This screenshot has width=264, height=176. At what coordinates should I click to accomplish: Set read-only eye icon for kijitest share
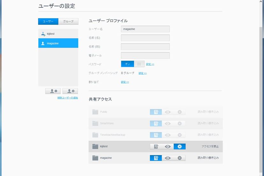[168, 147]
